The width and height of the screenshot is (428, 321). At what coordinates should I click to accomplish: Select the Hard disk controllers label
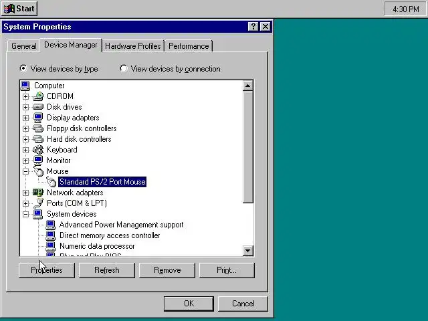tap(79, 139)
